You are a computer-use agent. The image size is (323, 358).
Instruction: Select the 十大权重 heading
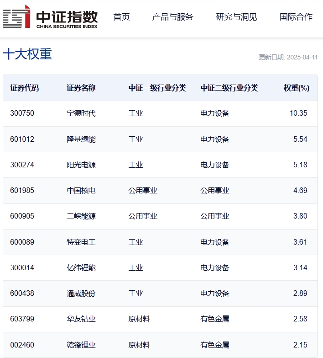tap(27, 54)
